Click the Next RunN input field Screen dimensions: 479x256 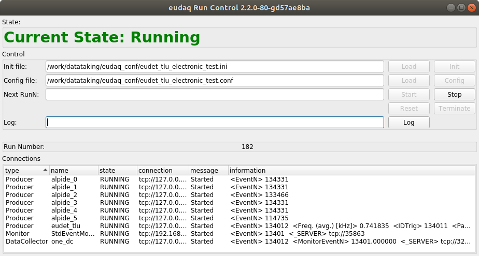pos(215,95)
